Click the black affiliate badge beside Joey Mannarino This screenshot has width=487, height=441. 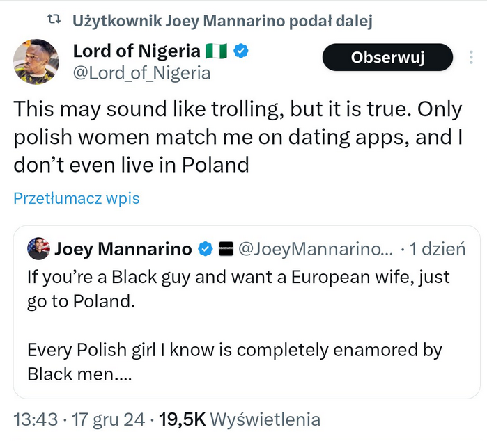(225, 248)
